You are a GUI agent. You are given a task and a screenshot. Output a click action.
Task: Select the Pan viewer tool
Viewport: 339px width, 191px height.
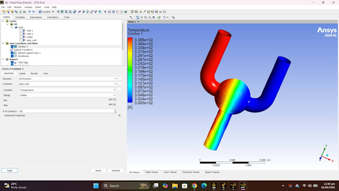pyautogui.click(x=142, y=17)
